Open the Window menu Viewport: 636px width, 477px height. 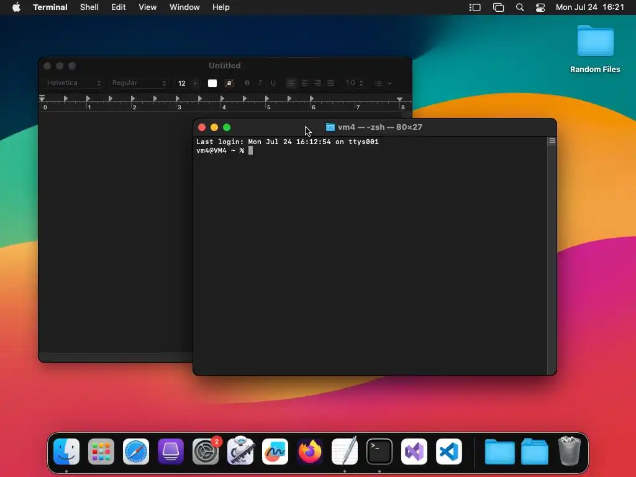tap(184, 7)
